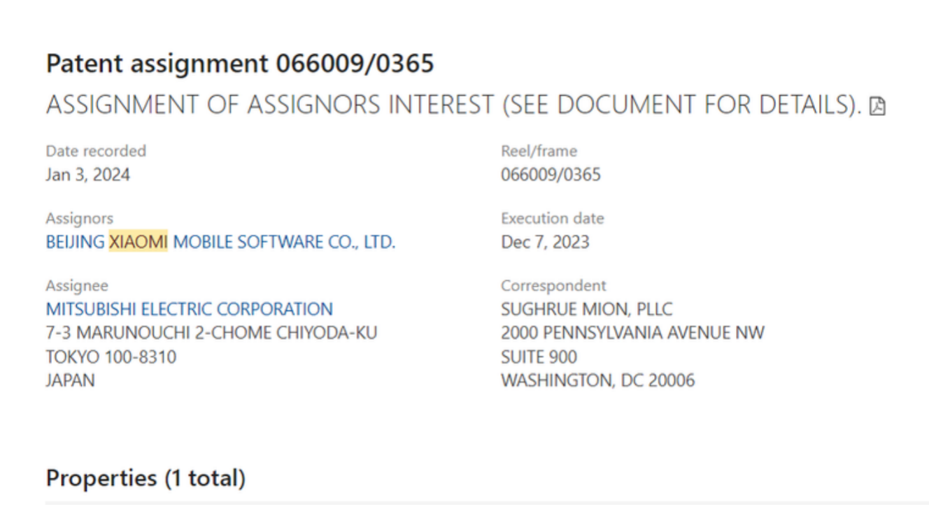Select the Dec 7, 2023 execution date
The height and width of the screenshot is (516, 929).
545,242
